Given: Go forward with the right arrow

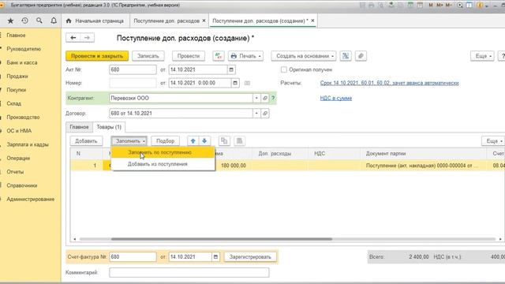Looking at the screenshot, I should point(88,38).
